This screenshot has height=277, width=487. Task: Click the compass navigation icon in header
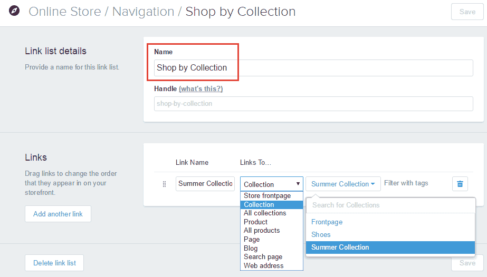click(x=14, y=11)
